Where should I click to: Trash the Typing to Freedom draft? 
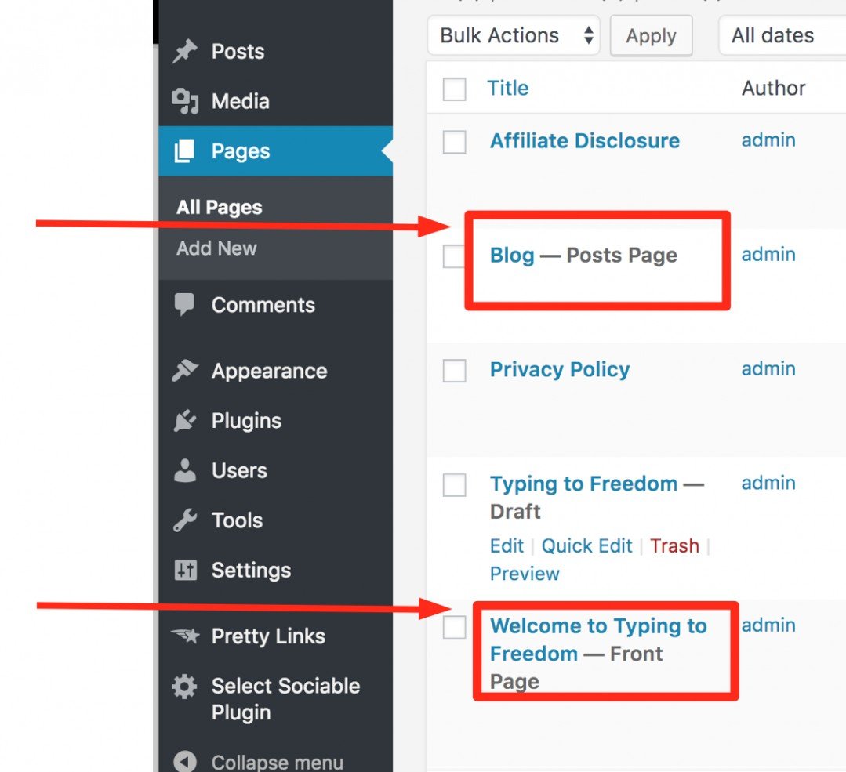(x=675, y=545)
